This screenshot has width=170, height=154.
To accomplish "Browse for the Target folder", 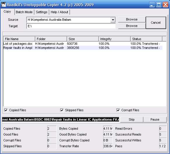I will [x=132, y=26].
